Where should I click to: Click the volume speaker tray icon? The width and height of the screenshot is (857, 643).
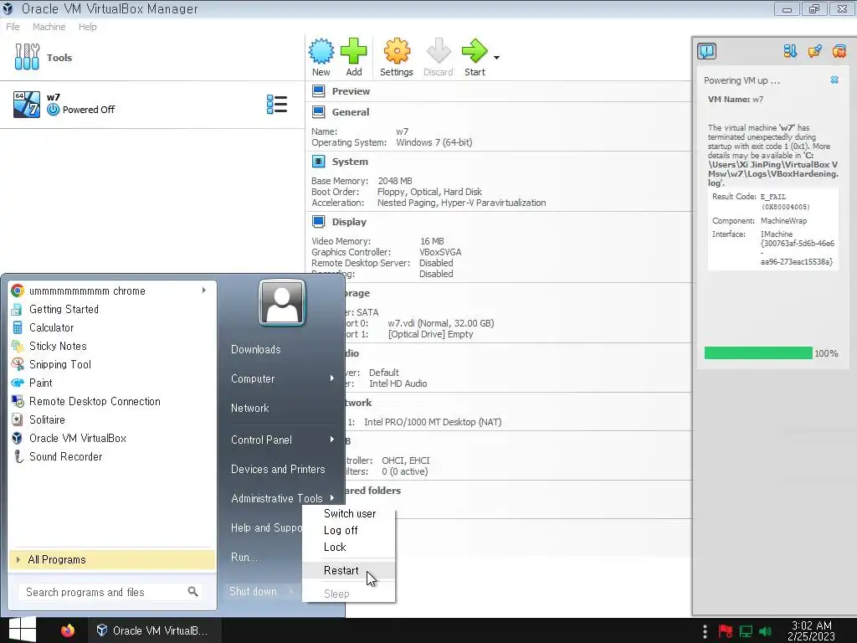(x=765, y=631)
